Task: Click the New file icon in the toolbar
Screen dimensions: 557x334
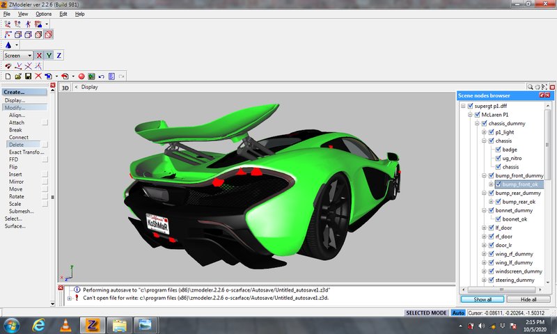Action: (8, 76)
